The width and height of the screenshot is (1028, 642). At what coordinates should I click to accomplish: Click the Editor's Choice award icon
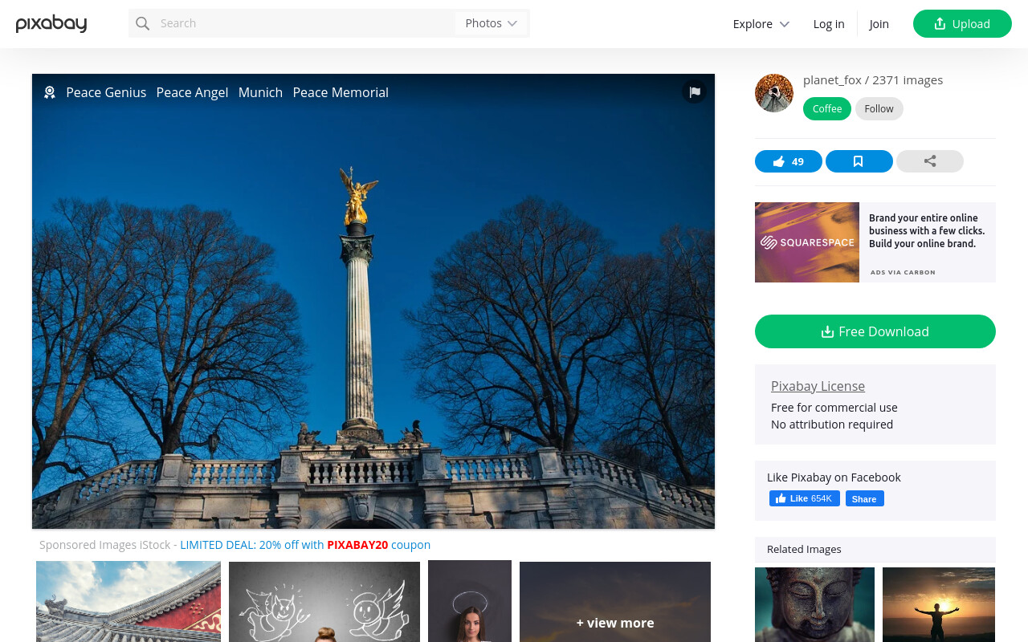tap(50, 92)
